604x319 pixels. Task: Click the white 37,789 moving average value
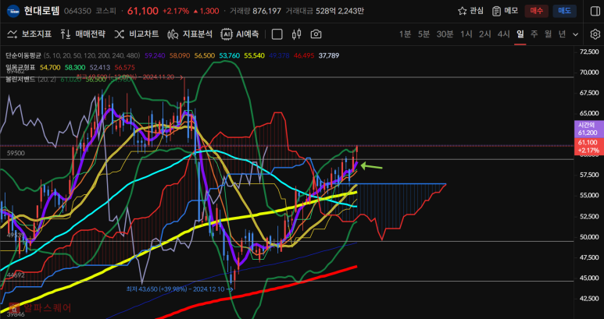329,55
